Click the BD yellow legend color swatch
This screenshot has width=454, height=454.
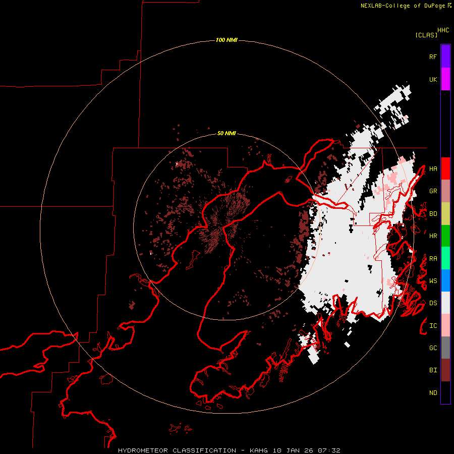(x=445, y=214)
